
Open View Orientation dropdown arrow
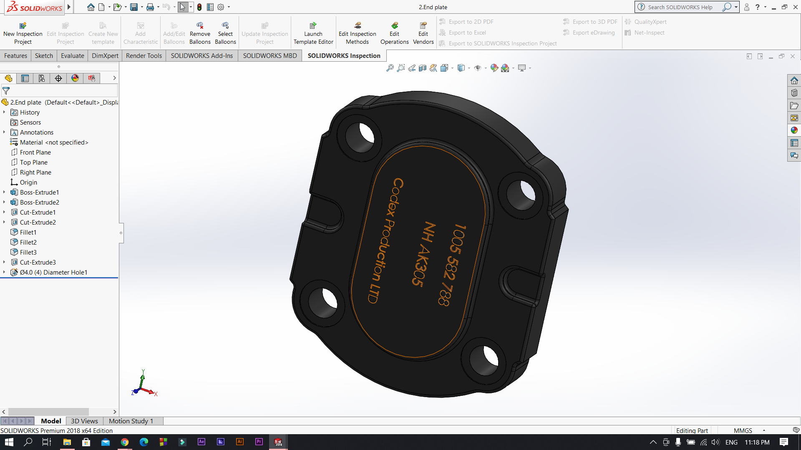point(452,68)
